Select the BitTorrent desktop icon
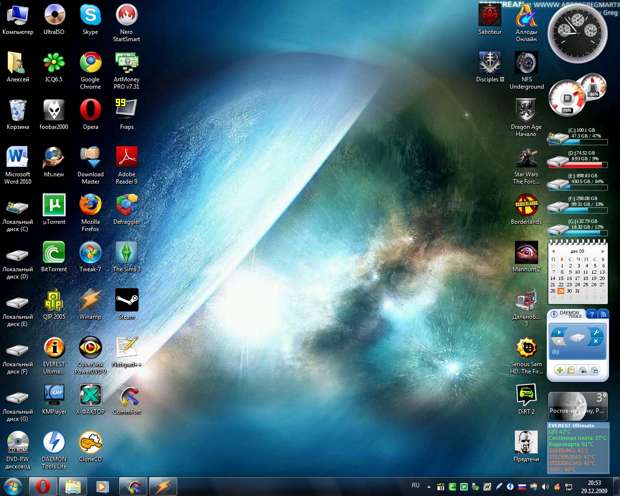The image size is (620, 496). pos(54,257)
